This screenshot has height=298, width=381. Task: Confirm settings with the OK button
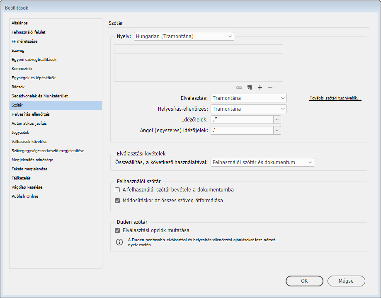pyautogui.click(x=304, y=281)
